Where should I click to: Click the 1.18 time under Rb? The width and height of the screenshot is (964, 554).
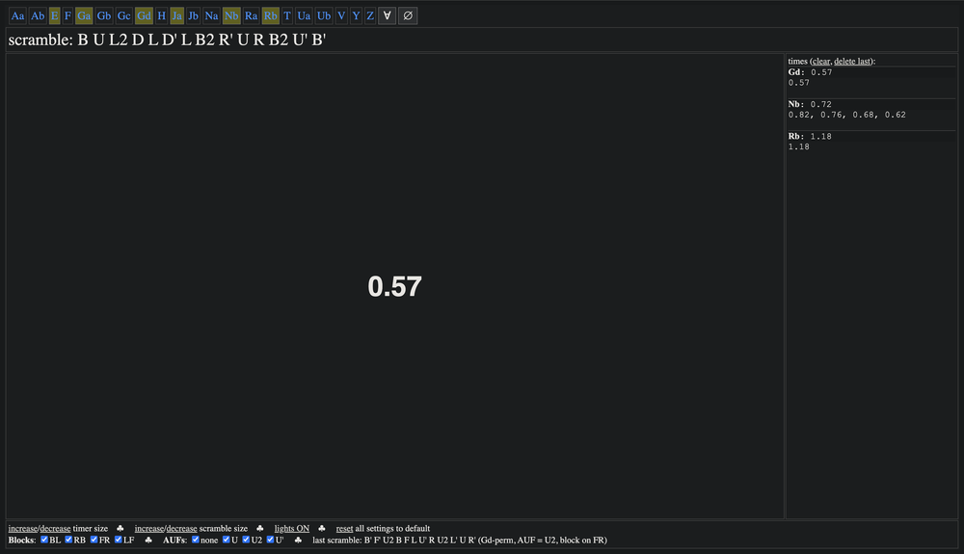[x=798, y=146]
